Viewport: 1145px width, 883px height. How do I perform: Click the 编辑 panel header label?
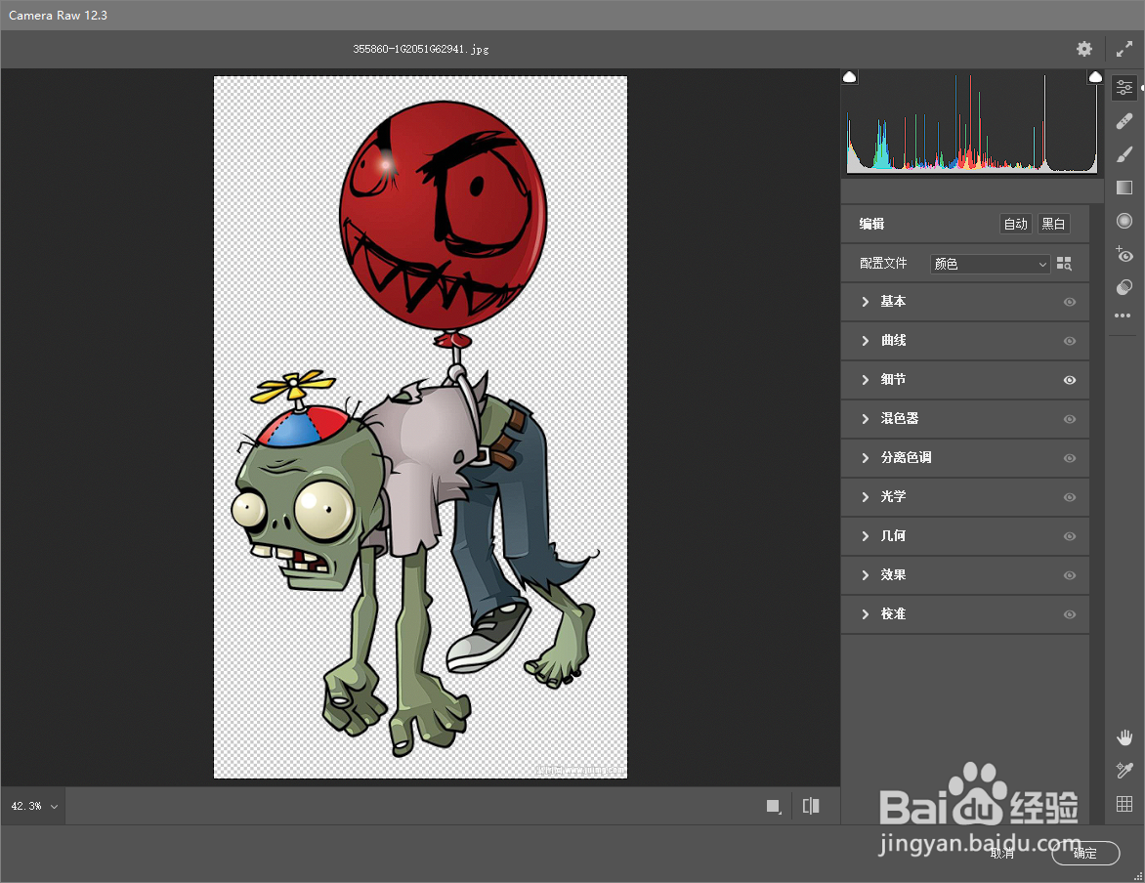(871, 225)
